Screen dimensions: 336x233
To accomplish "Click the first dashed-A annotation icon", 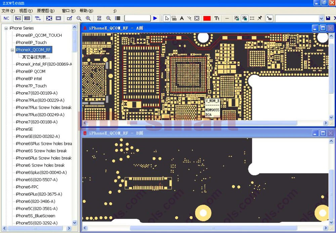I will (x=237, y=18).
